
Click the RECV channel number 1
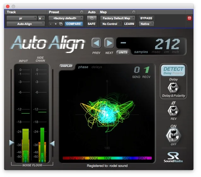[x=147, y=70]
